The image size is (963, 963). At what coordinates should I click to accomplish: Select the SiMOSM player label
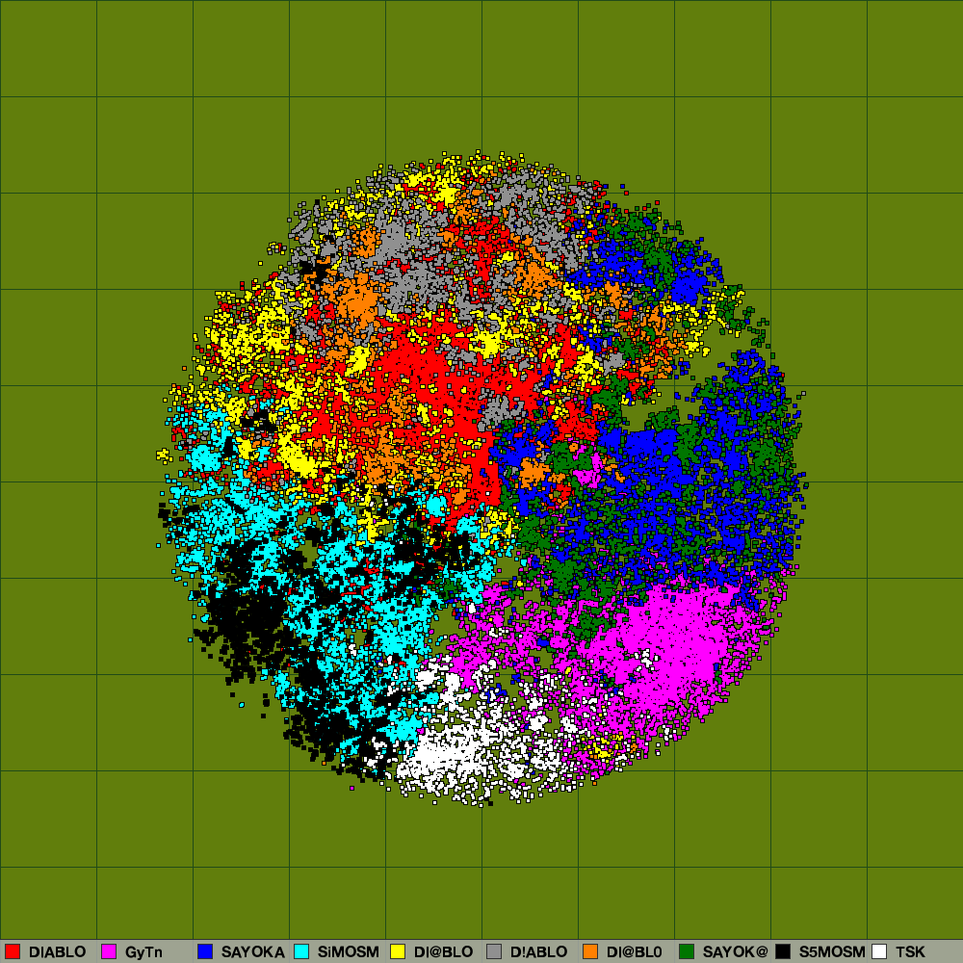point(349,952)
